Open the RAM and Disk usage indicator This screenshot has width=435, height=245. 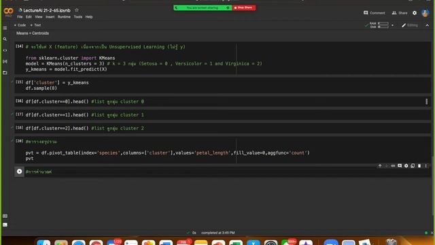[x=379, y=25]
